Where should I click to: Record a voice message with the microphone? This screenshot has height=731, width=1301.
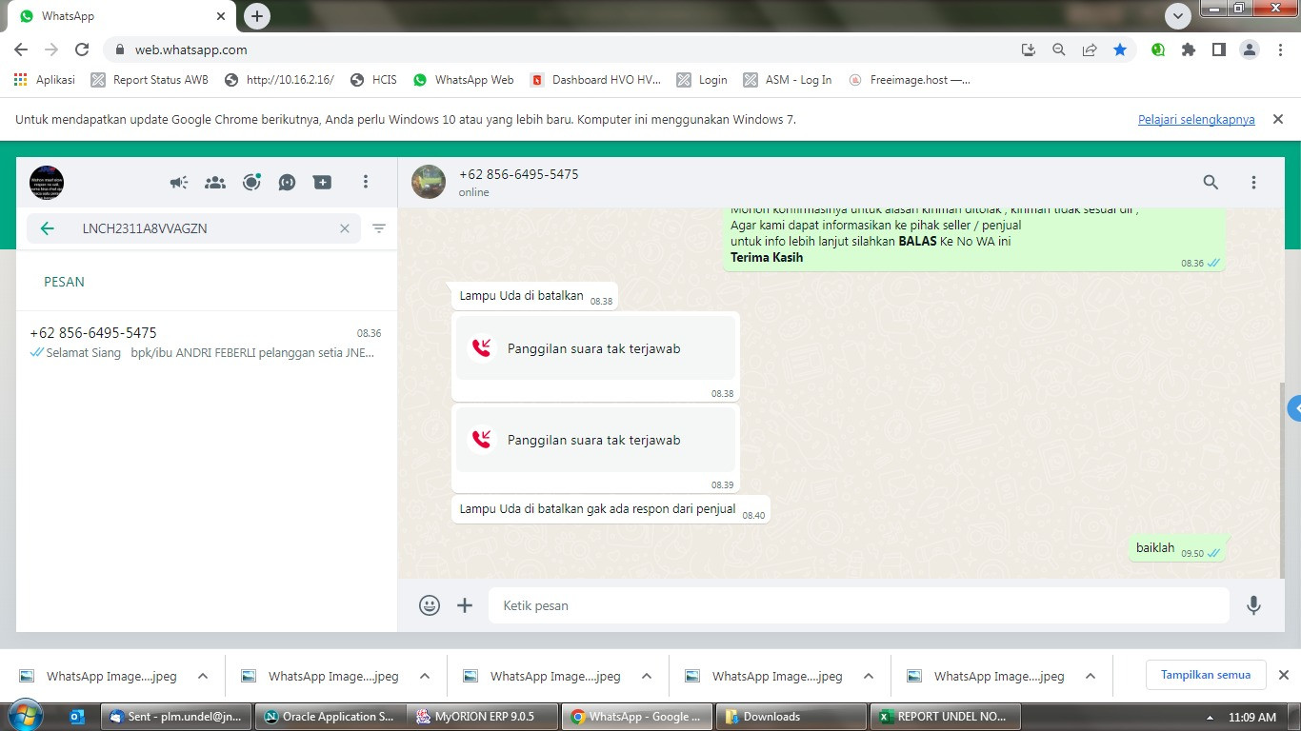click(x=1254, y=605)
